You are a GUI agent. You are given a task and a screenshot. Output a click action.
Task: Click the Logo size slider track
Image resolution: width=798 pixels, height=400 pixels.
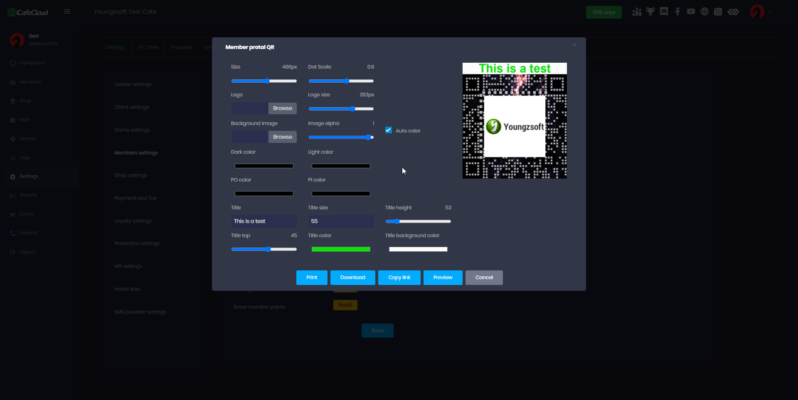coord(341,109)
